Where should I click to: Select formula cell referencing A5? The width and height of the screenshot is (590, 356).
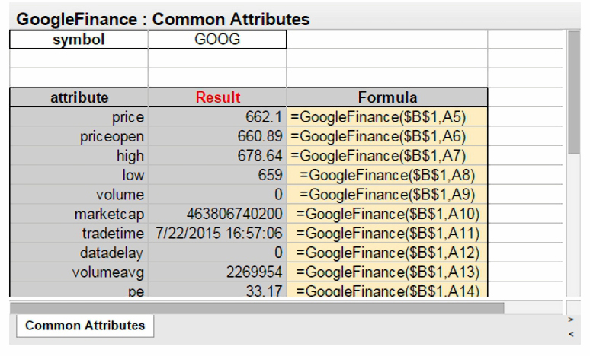click(x=387, y=117)
